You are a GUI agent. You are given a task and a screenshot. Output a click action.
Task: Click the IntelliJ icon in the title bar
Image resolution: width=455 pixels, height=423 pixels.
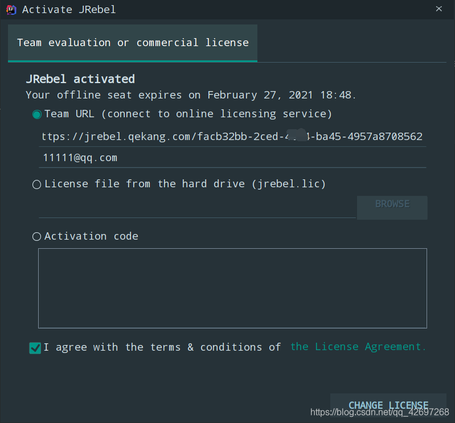point(11,9)
